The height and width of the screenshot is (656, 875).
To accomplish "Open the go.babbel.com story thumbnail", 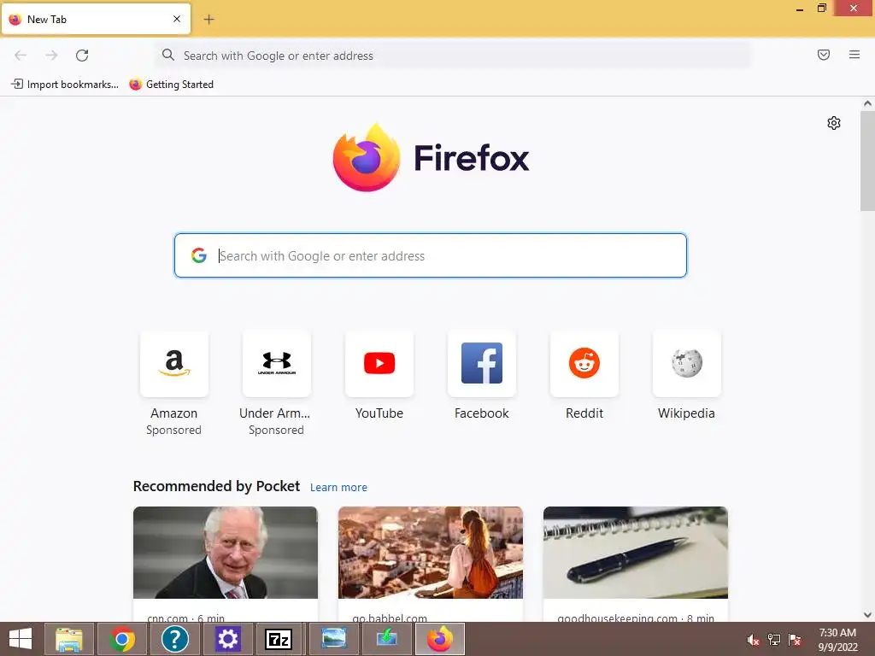I will [431, 553].
